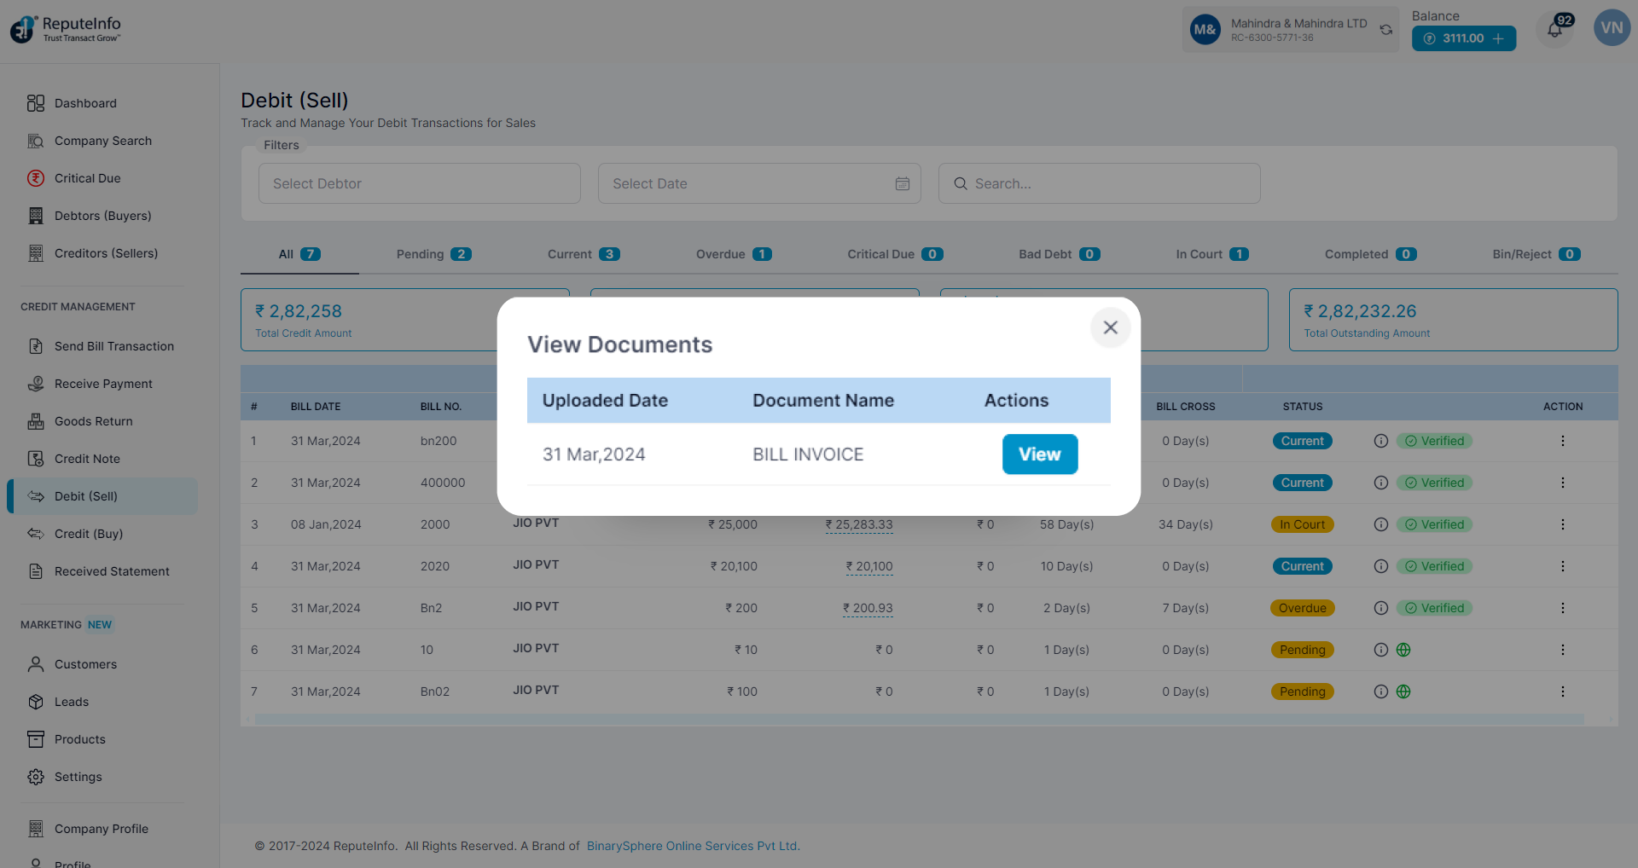This screenshot has width=1638, height=868.
Task: Click the globe icon in row 6
Action: (1403, 650)
